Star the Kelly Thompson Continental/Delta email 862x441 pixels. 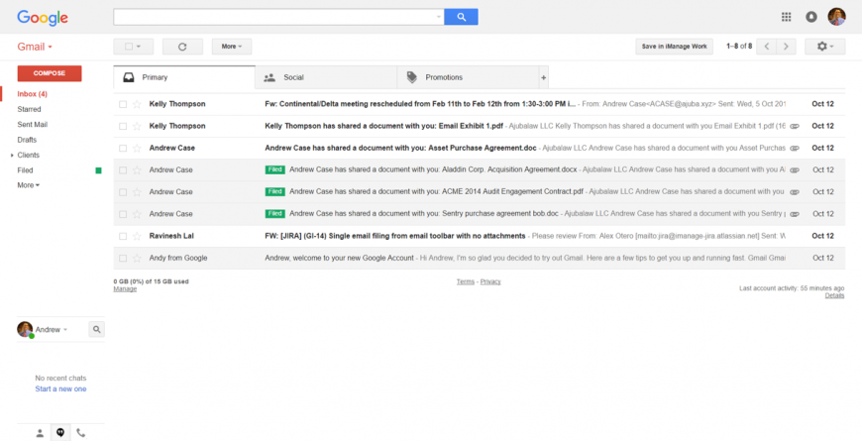(x=137, y=104)
